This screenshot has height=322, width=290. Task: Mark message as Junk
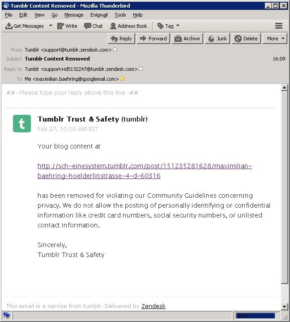pos(217,39)
